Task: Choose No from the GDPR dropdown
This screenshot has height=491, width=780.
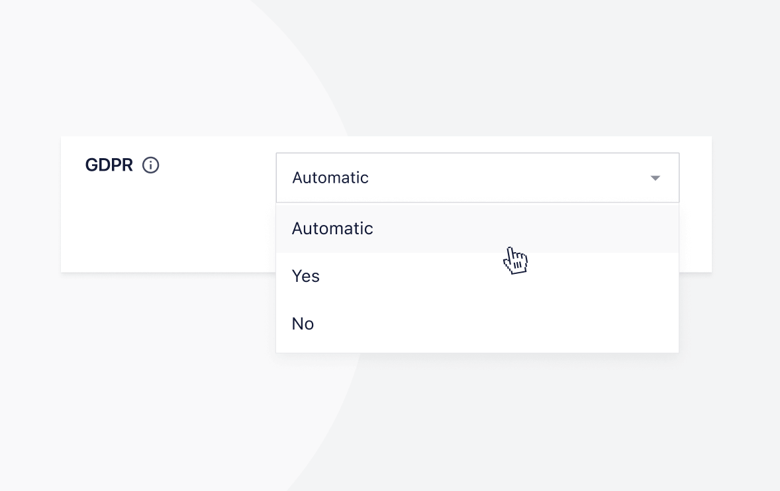Action: pos(303,324)
